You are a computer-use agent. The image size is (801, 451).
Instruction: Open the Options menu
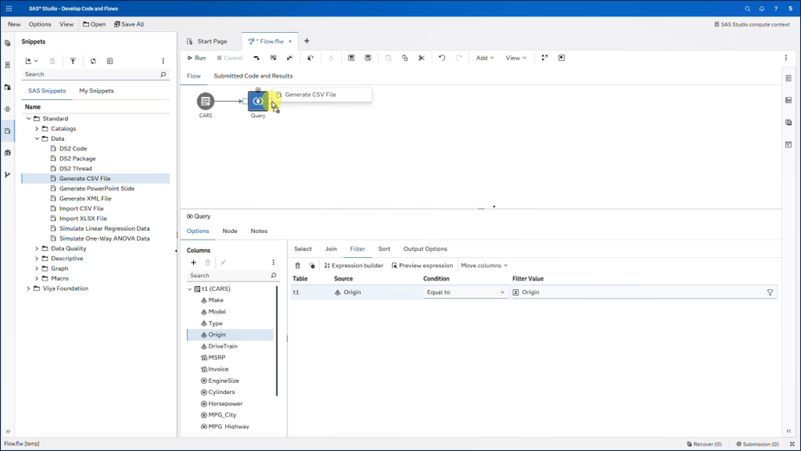(40, 24)
